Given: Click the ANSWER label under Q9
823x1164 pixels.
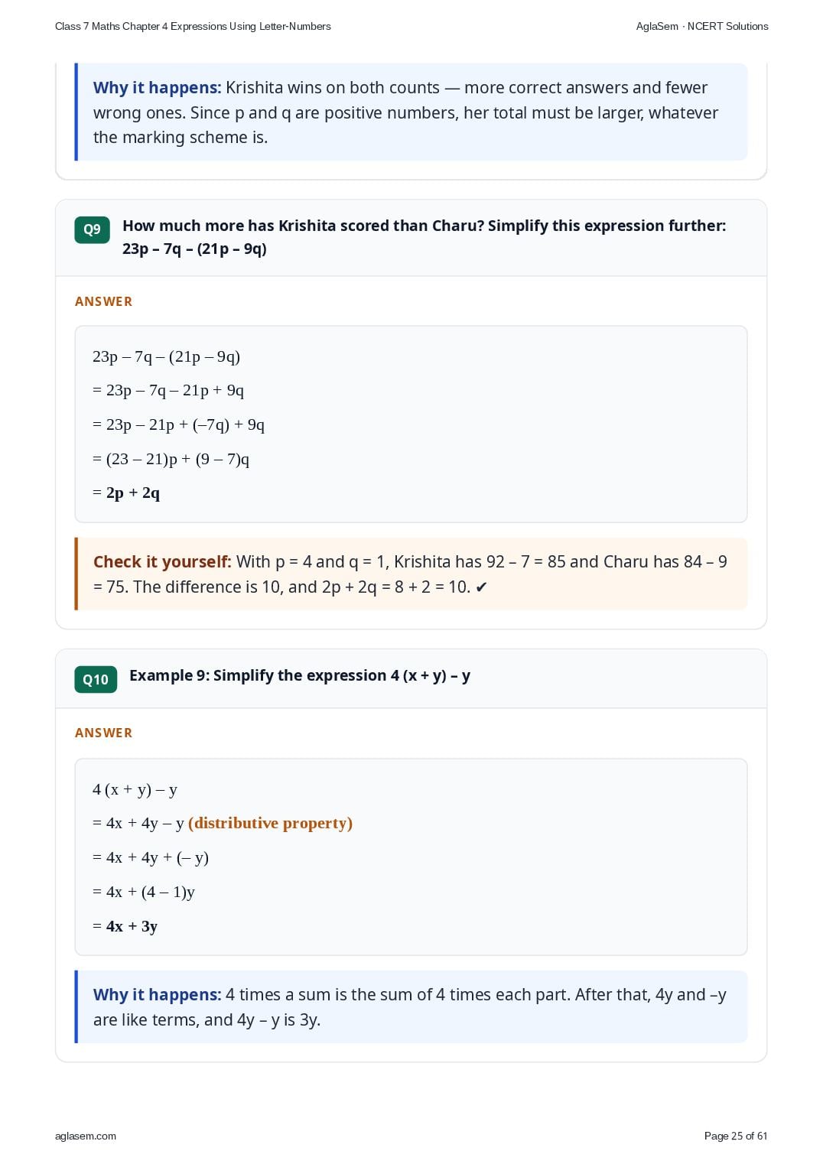Looking at the screenshot, I should [104, 301].
